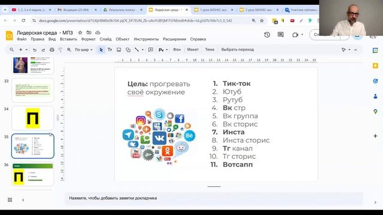The height and width of the screenshot is (215, 383).
Task: Open the Файл menu
Action: click(x=22, y=39)
